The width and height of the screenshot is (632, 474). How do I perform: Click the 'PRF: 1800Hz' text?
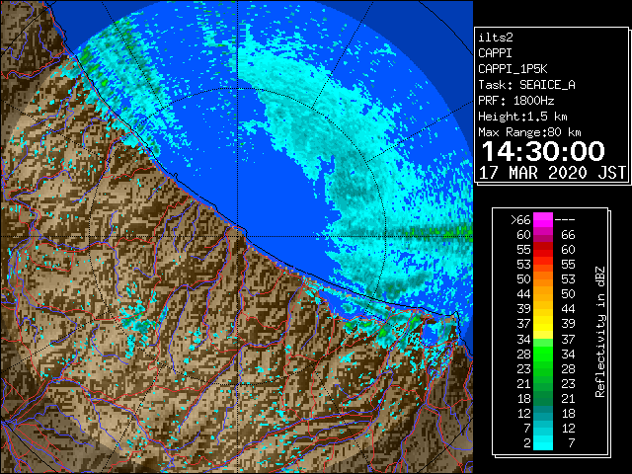(x=515, y=101)
